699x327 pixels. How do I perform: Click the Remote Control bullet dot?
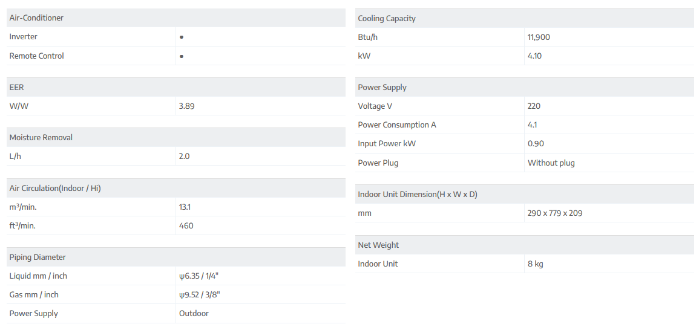pyautogui.click(x=182, y=56)
